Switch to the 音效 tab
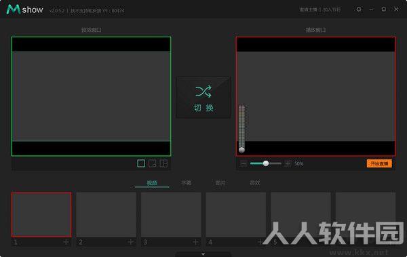 pos(254,183)
